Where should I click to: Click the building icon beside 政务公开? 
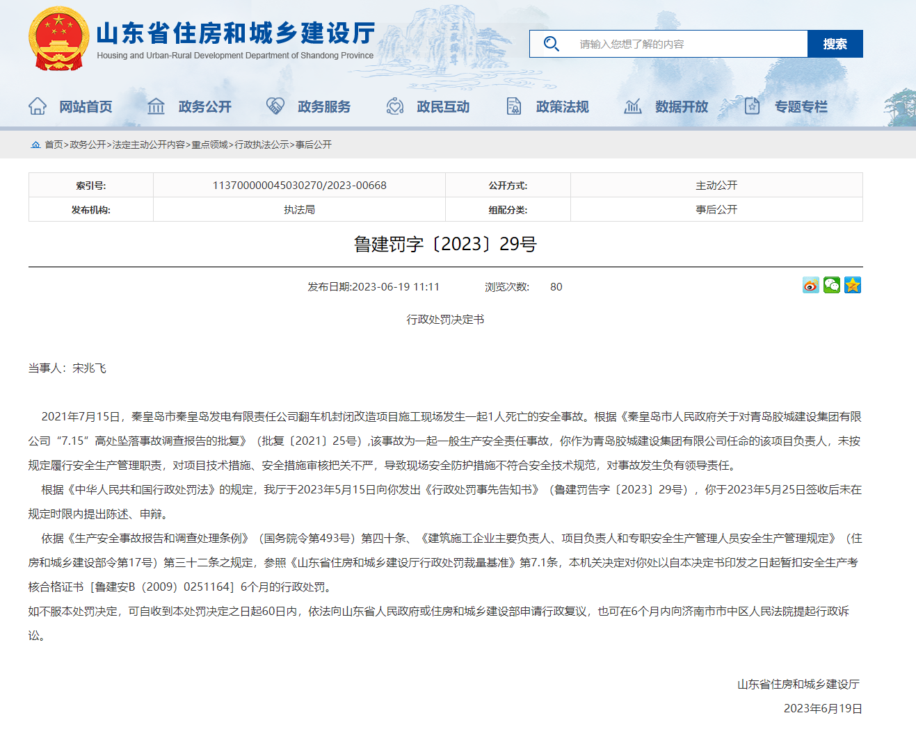coord(156,106)
